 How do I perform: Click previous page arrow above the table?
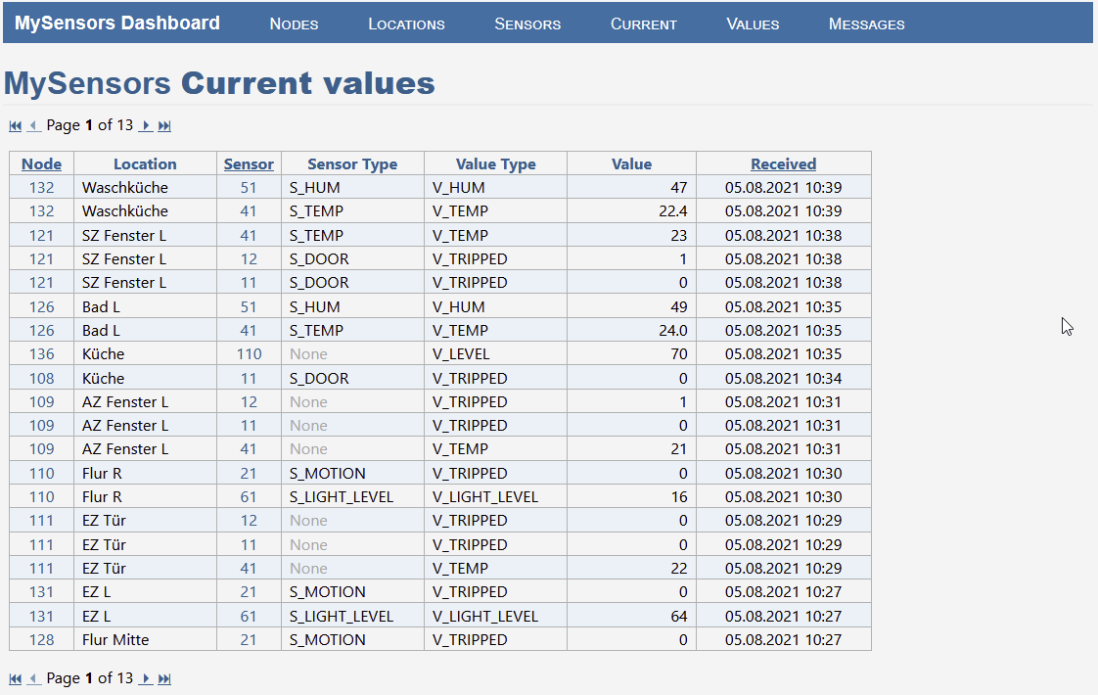(33, 126)
